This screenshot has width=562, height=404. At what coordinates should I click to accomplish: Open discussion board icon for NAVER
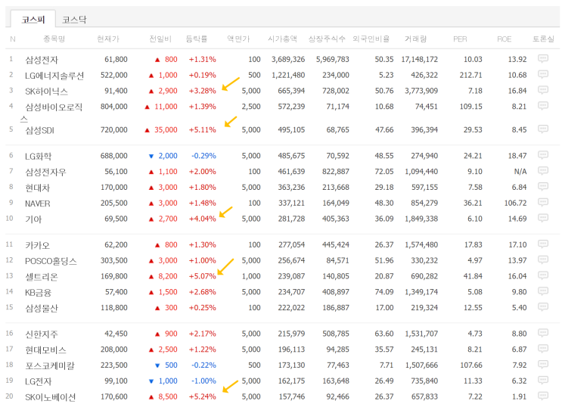(543, 203)
